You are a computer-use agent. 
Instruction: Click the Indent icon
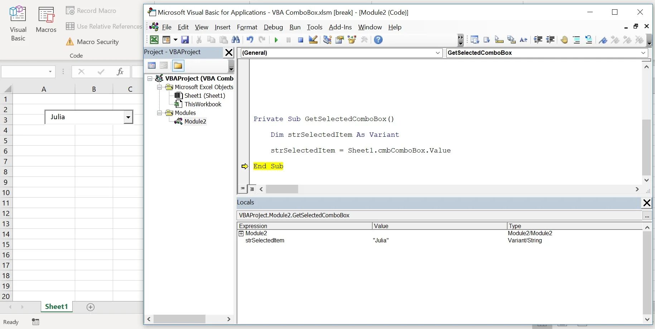(538, 40)
